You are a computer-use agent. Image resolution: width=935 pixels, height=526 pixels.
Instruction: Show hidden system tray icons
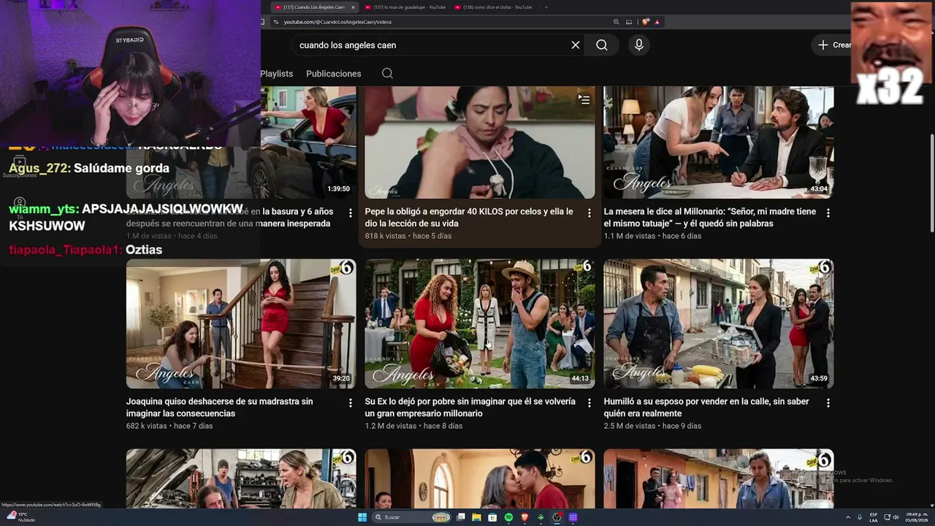(x=848, y=517)
